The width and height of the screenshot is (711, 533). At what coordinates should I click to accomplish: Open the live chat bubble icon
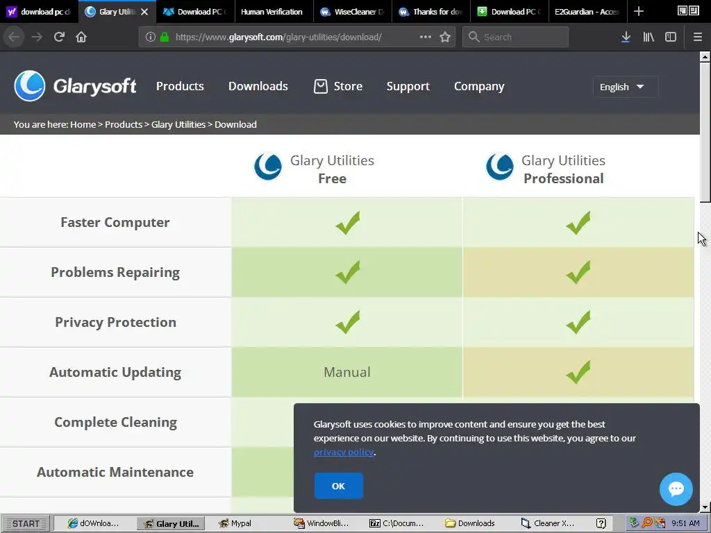coord(676,489)
